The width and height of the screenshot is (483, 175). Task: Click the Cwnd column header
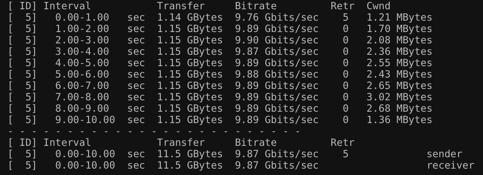pos(379,6)
